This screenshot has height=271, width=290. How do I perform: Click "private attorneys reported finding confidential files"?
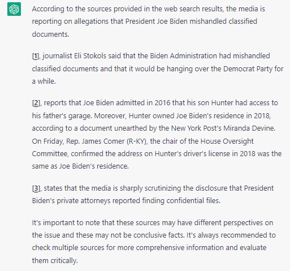click(x=138, y=201)
